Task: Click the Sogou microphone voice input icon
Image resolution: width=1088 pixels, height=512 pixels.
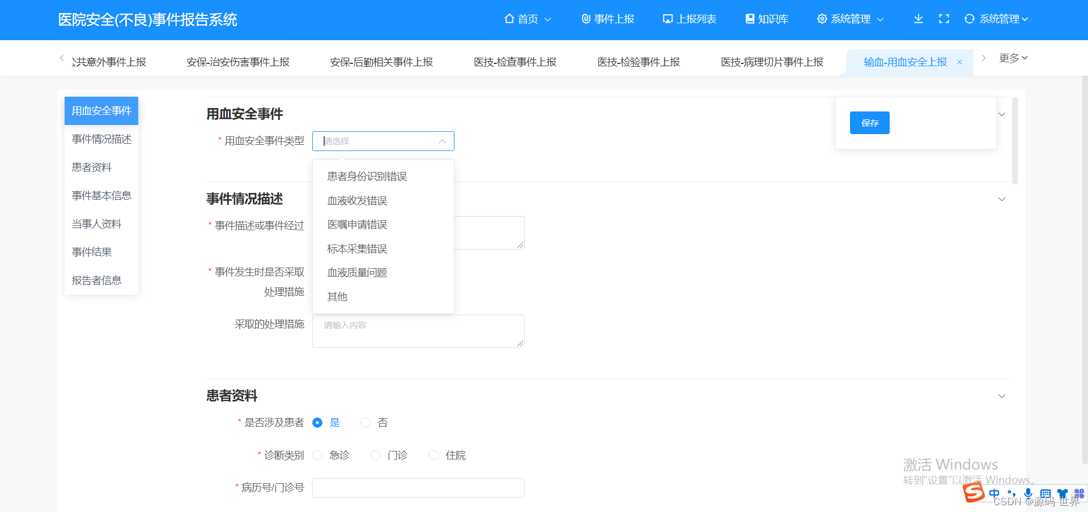Action: pos(1028,493)
